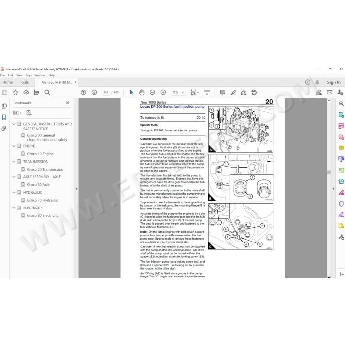Screen dimensions: 345x345
Task: Open Find text magnifier icon
Action: [x=47, y=92]
